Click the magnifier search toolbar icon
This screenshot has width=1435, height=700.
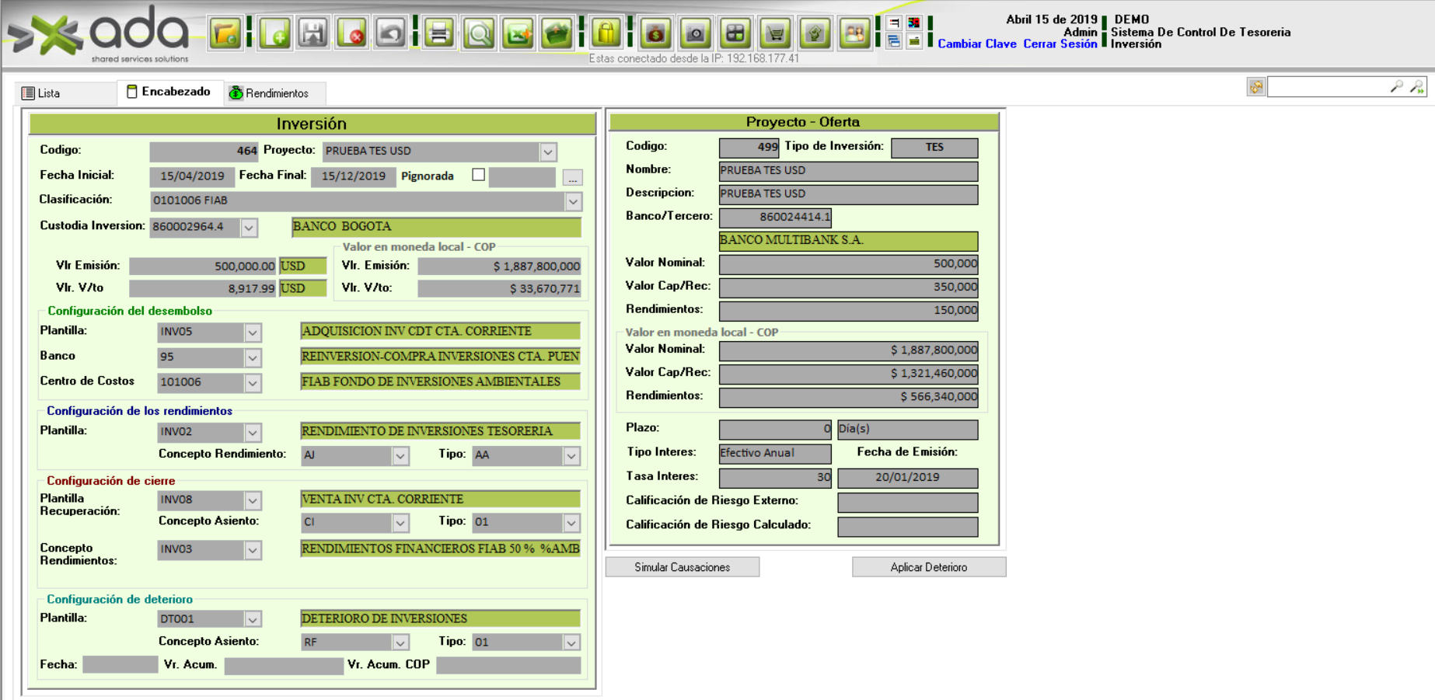(479, 33)
